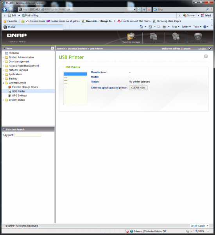
Task: Click the UPS Settings icon
Action: pyautogui.click(x=10, y=96)
